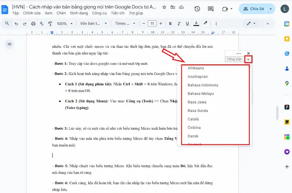Show document outline icon on left

tap(9, 44)
